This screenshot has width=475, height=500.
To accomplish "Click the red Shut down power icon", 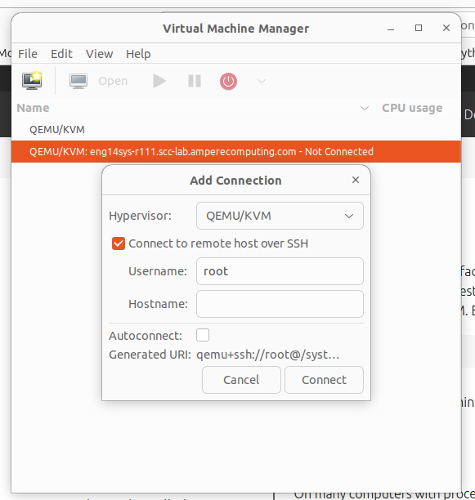I will [228, 82].
